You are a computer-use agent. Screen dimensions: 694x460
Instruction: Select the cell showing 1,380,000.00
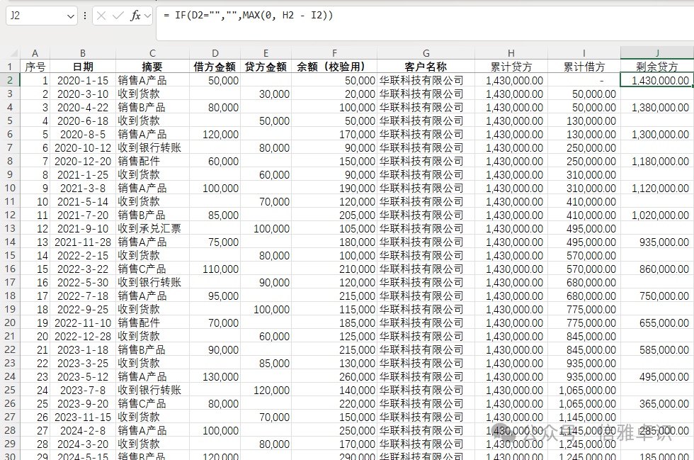[657, 107]
